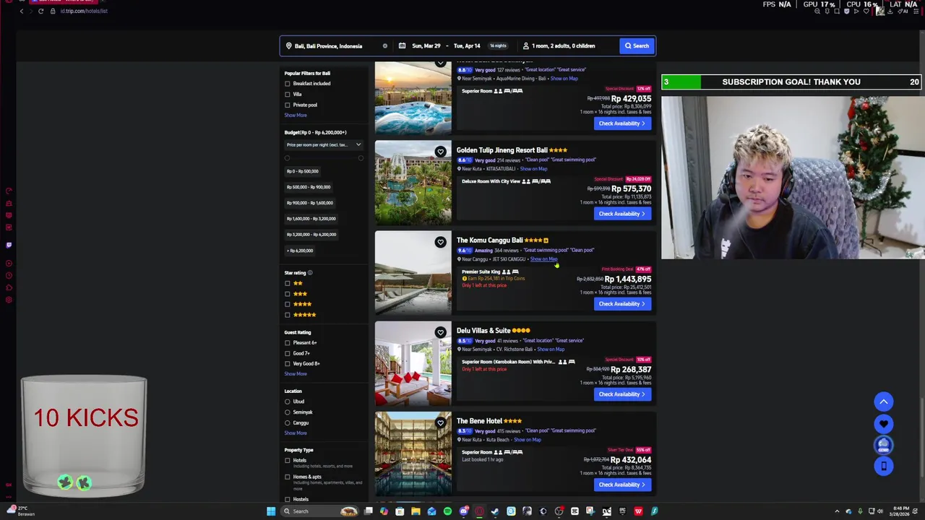Expand Show More under Popular Filters
This screenshot has height=520, width=925.
(x=296, y=116)
